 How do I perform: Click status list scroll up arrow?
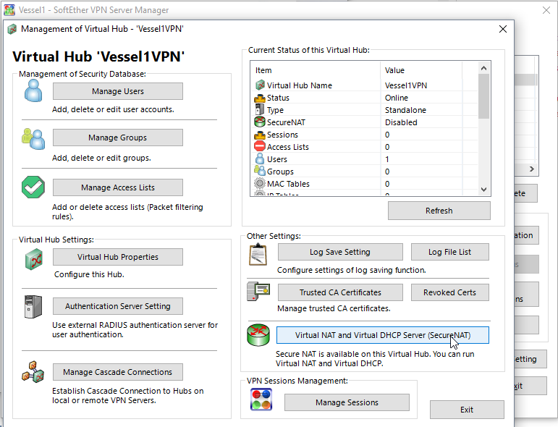click(x=483, y=68)
